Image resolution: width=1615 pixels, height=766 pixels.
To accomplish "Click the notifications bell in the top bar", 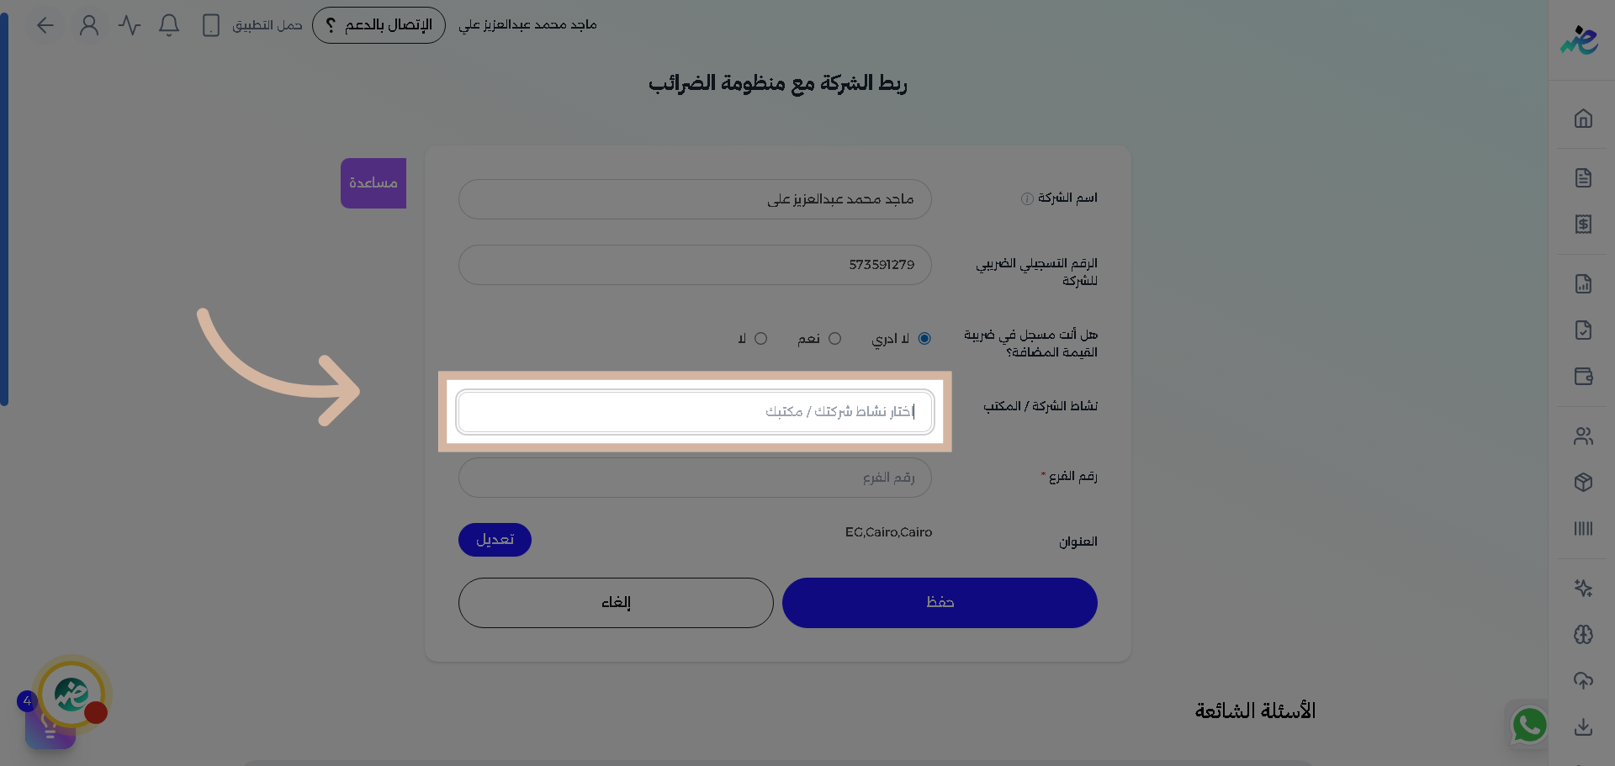I will pyautogui.click(x=168, y=25).
